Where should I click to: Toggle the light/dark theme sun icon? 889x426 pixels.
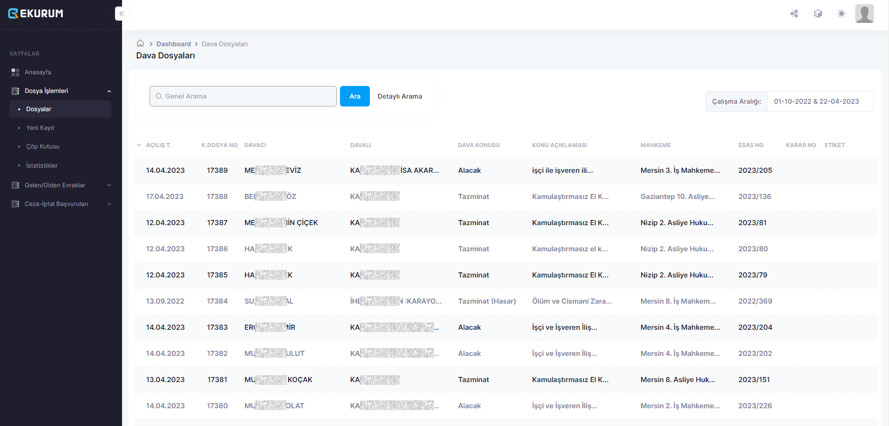(x=841, y=14)
